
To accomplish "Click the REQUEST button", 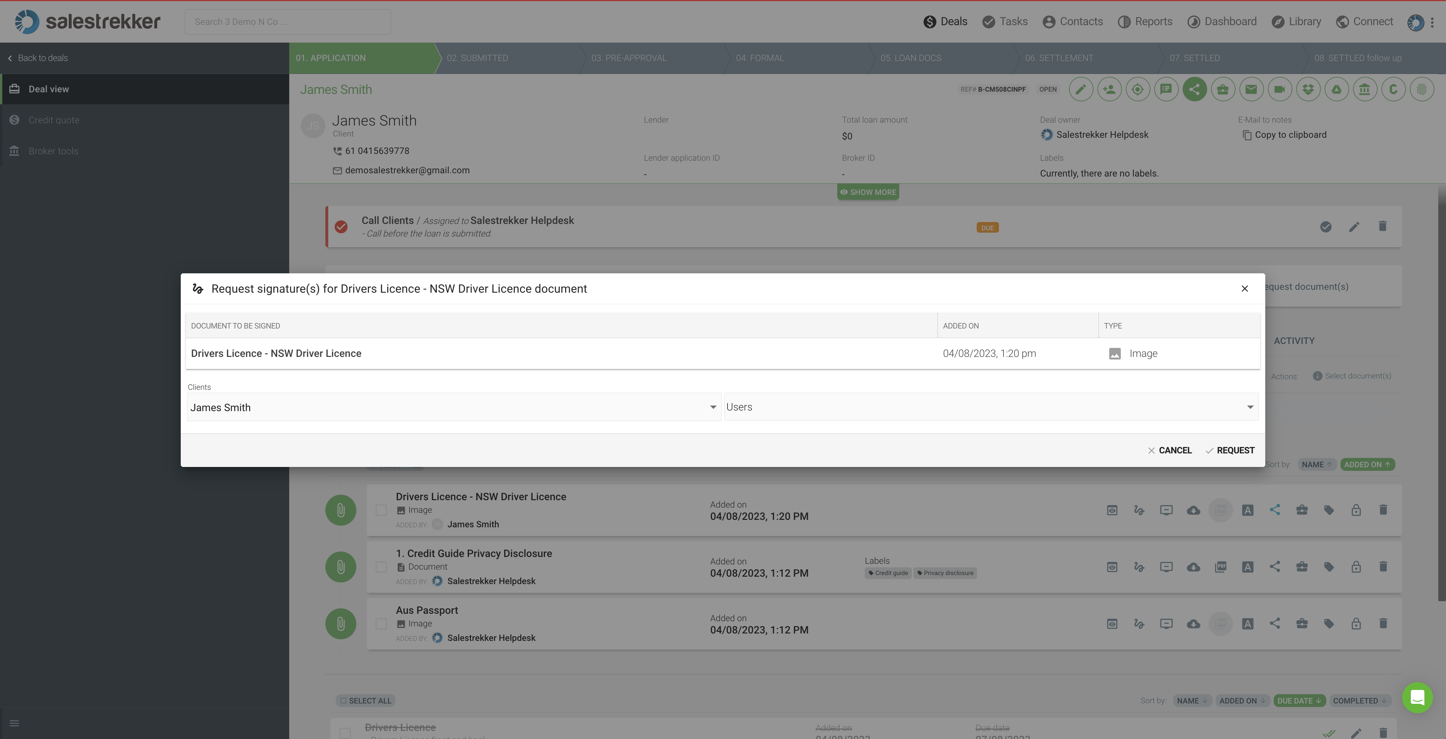I will (x=1230, y=450).
